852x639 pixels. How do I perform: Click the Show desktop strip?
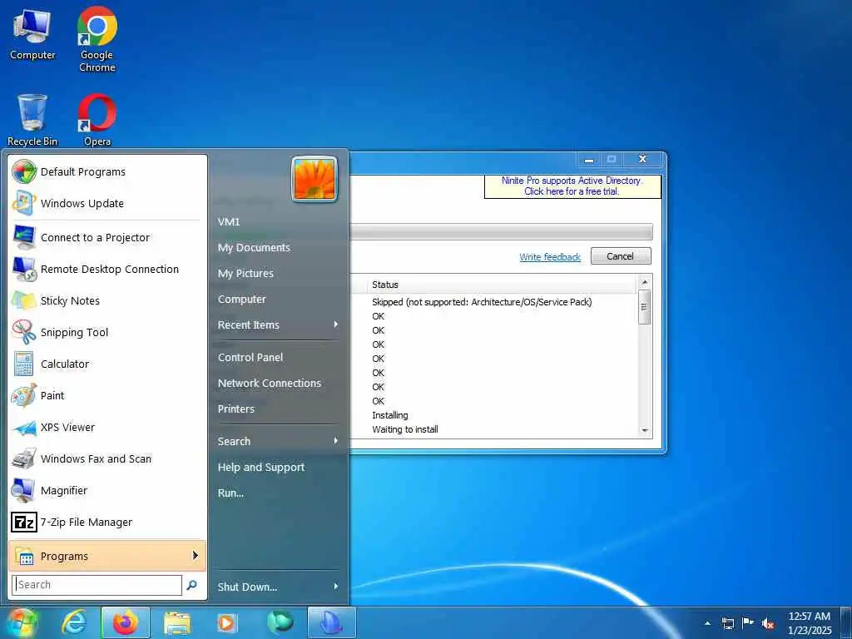tap(846, 622)
